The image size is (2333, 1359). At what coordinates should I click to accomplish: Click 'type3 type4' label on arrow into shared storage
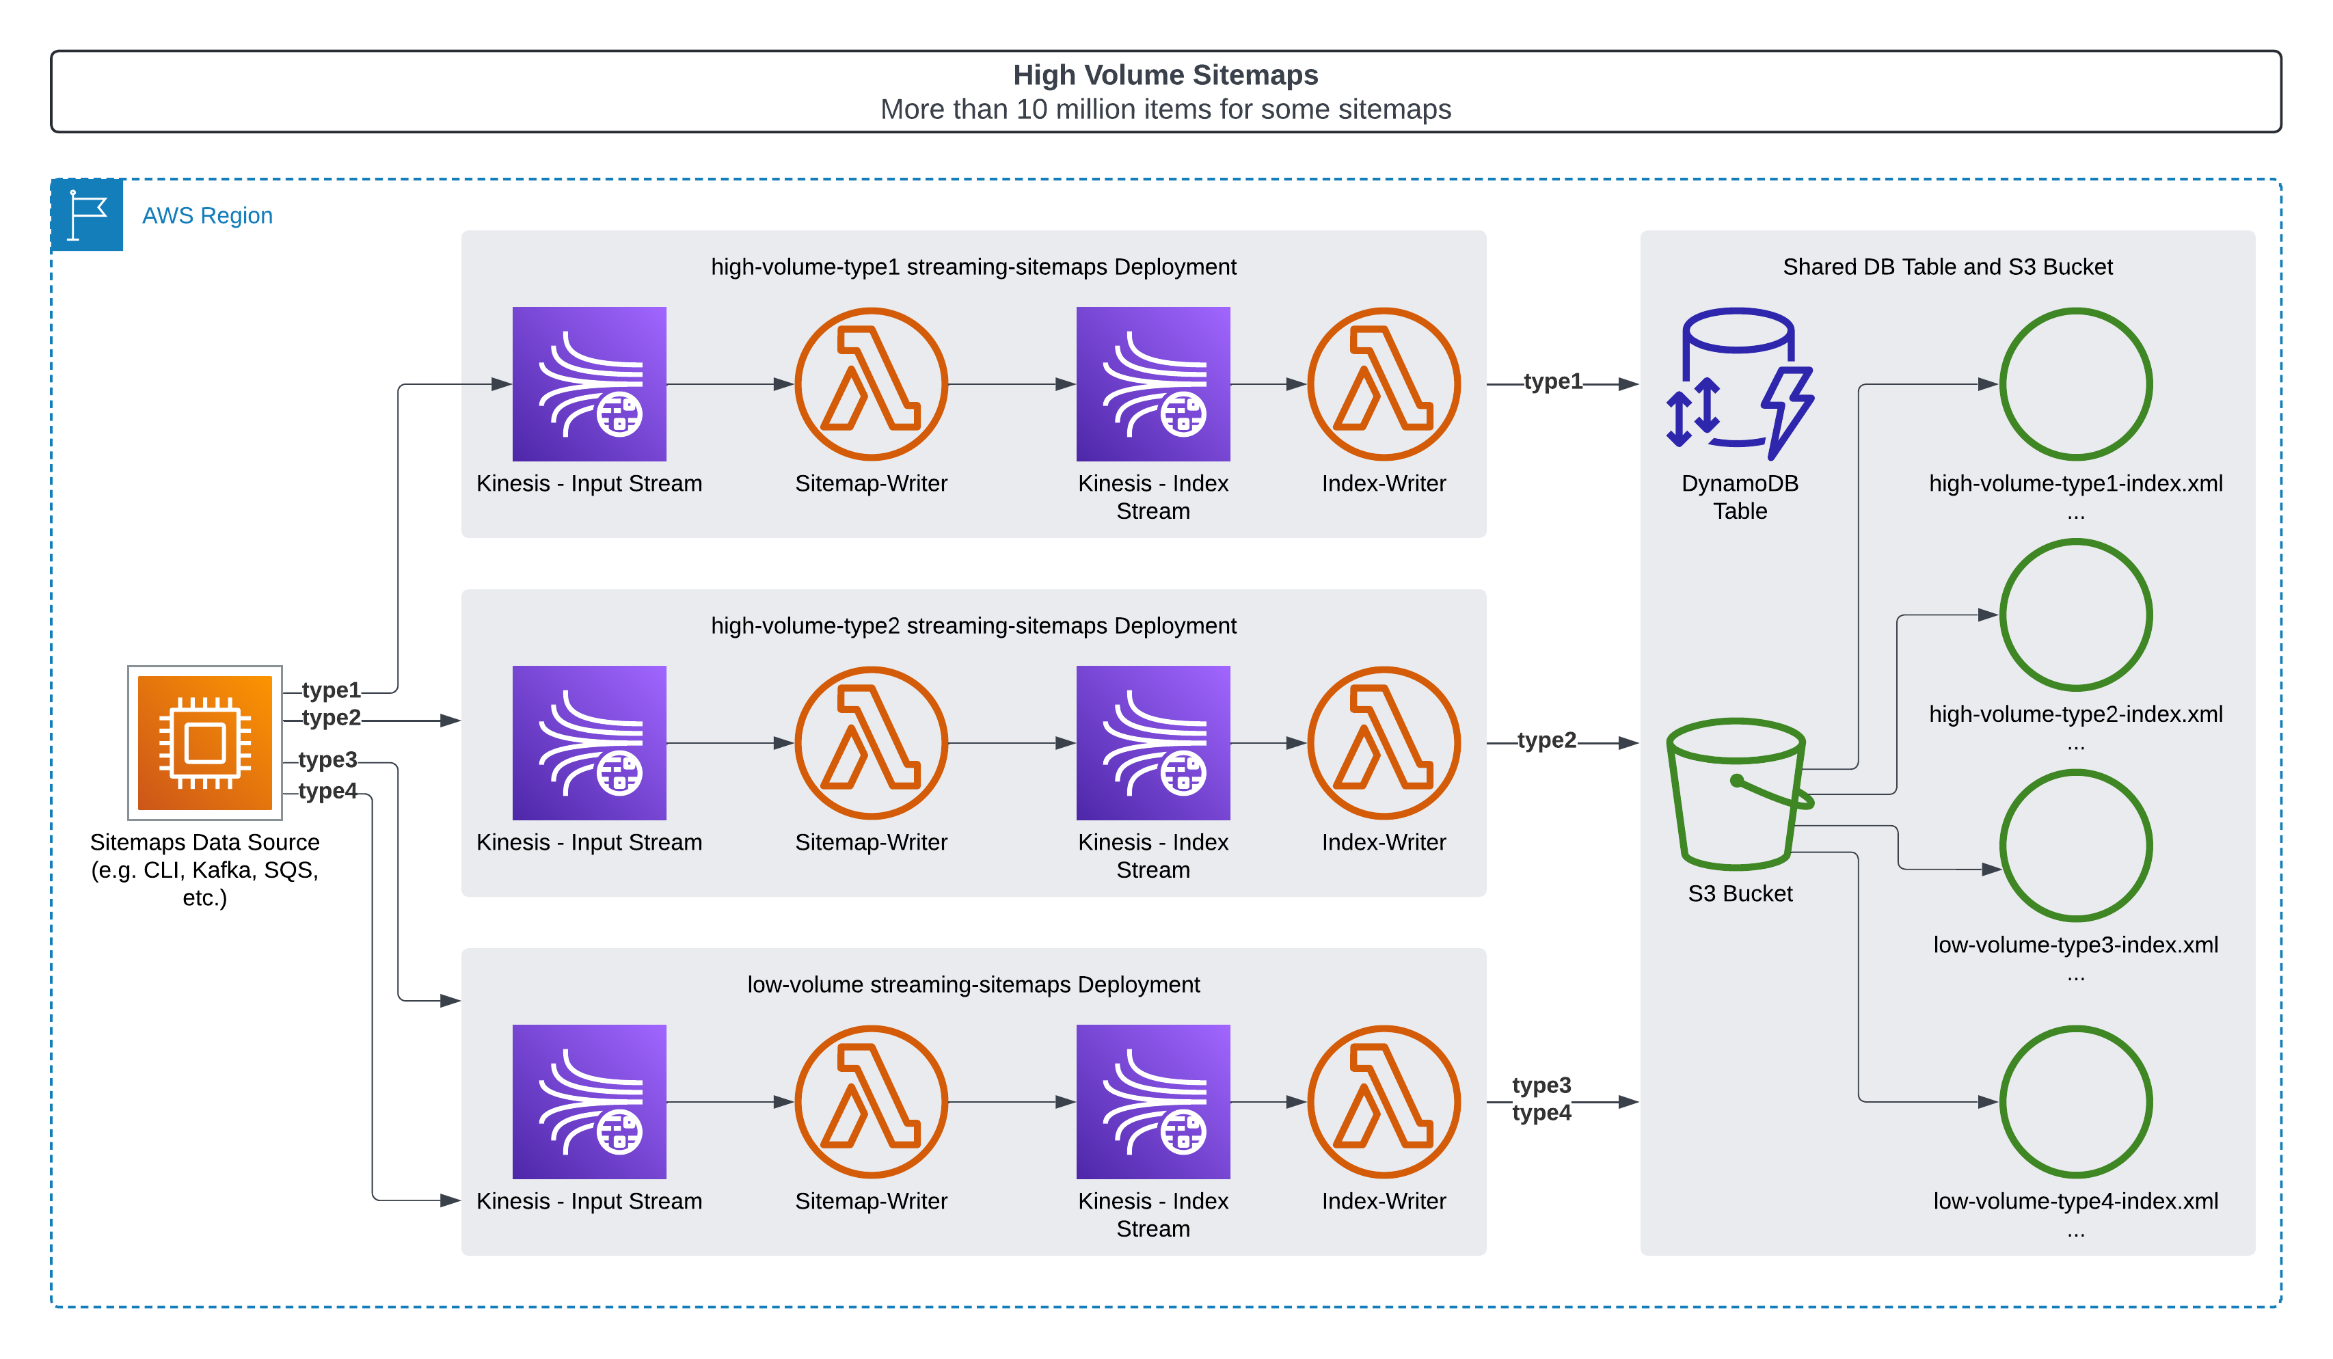click(x=1541, y=1099)
